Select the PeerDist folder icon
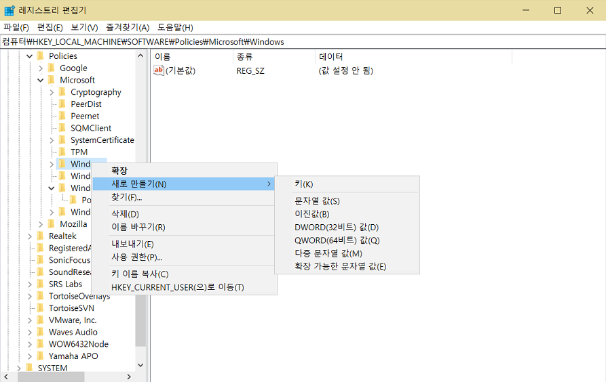606x382 pixels. pyautogui.click(x=62, y=104)
